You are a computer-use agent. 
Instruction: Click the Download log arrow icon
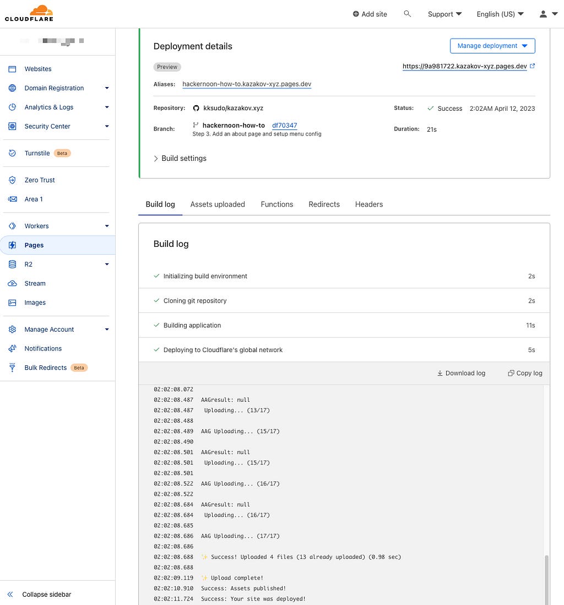pos(440,373)
